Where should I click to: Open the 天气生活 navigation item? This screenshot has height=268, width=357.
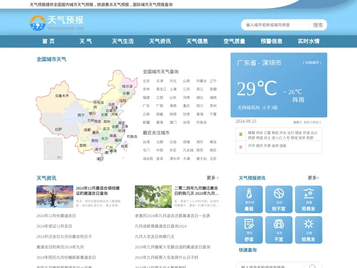tap(123, 41)
